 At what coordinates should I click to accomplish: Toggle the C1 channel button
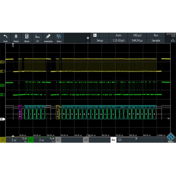[x=3, y=140]
